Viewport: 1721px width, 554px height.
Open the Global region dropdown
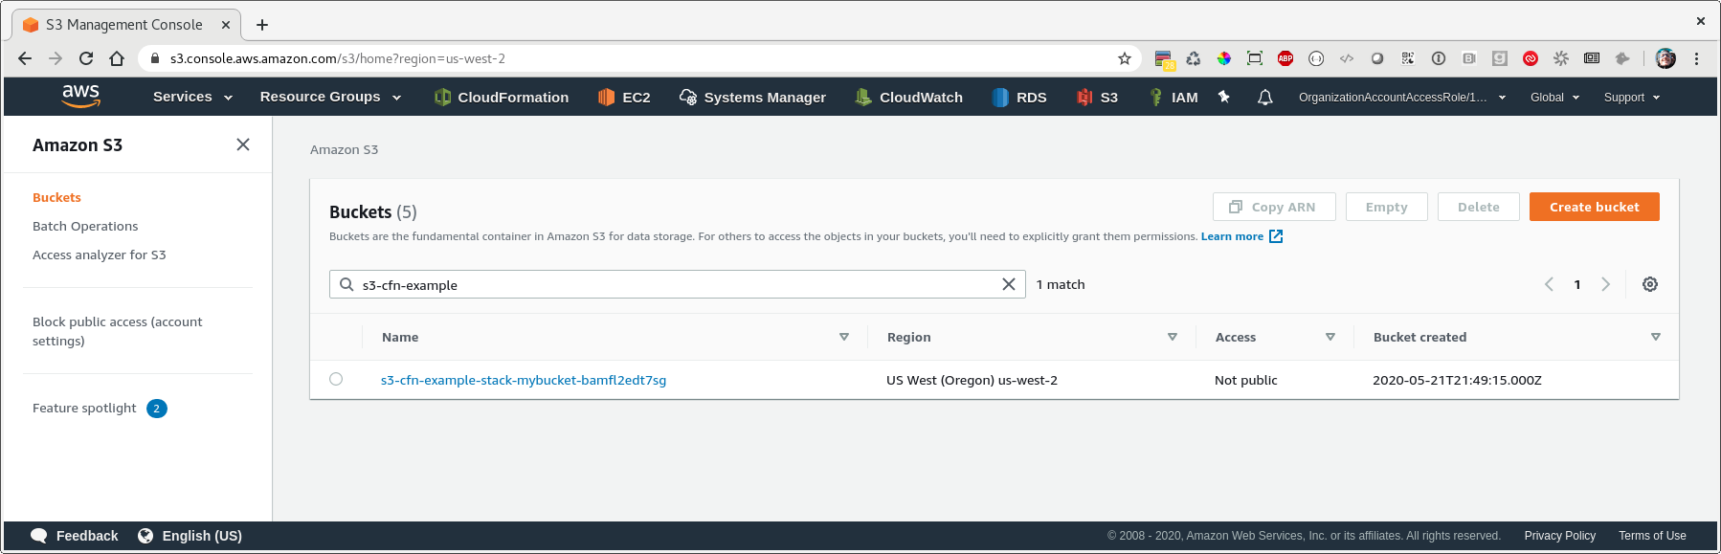click(1554, 97)
